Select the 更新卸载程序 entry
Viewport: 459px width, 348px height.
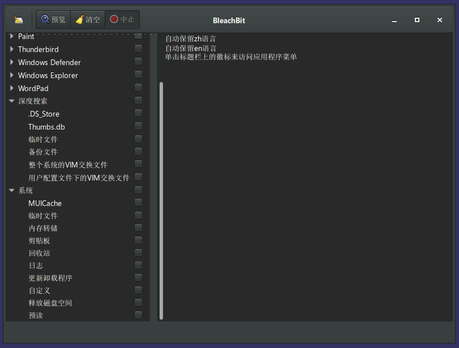tap(50, 278)
